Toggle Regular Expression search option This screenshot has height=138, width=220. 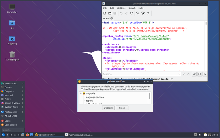point(205,74)
